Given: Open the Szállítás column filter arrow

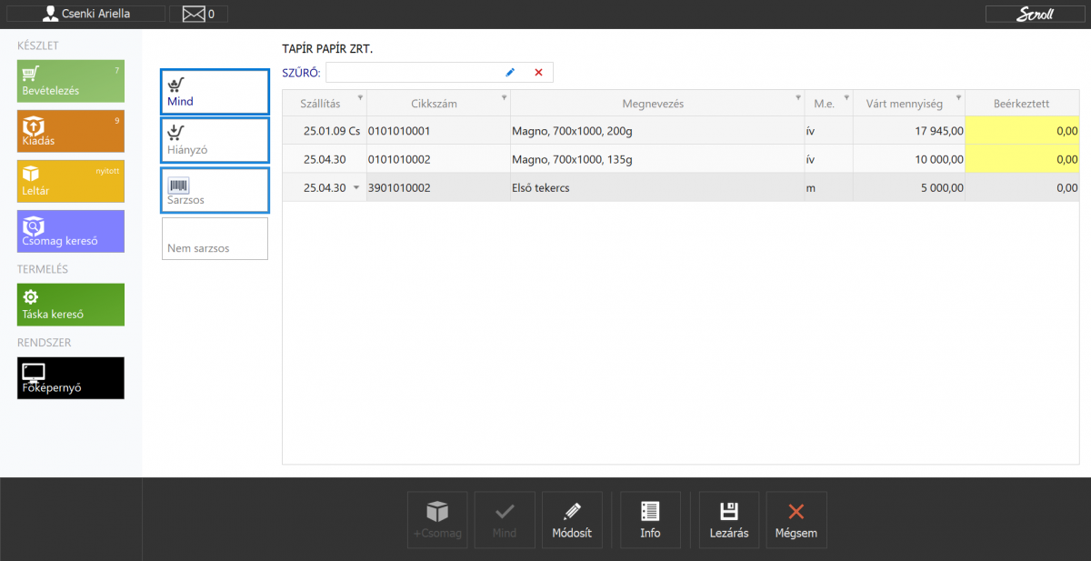Looking at the screenshot, I should click(x=360, y=97).
